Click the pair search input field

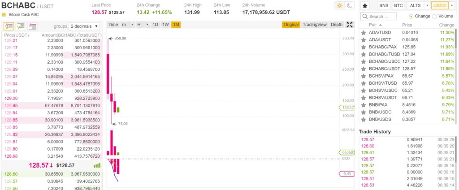point(378,17)
